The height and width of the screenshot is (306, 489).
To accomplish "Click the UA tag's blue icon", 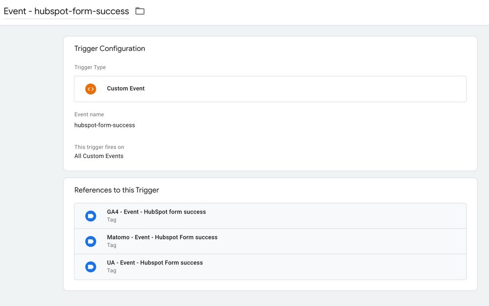I will click(91, 267).
